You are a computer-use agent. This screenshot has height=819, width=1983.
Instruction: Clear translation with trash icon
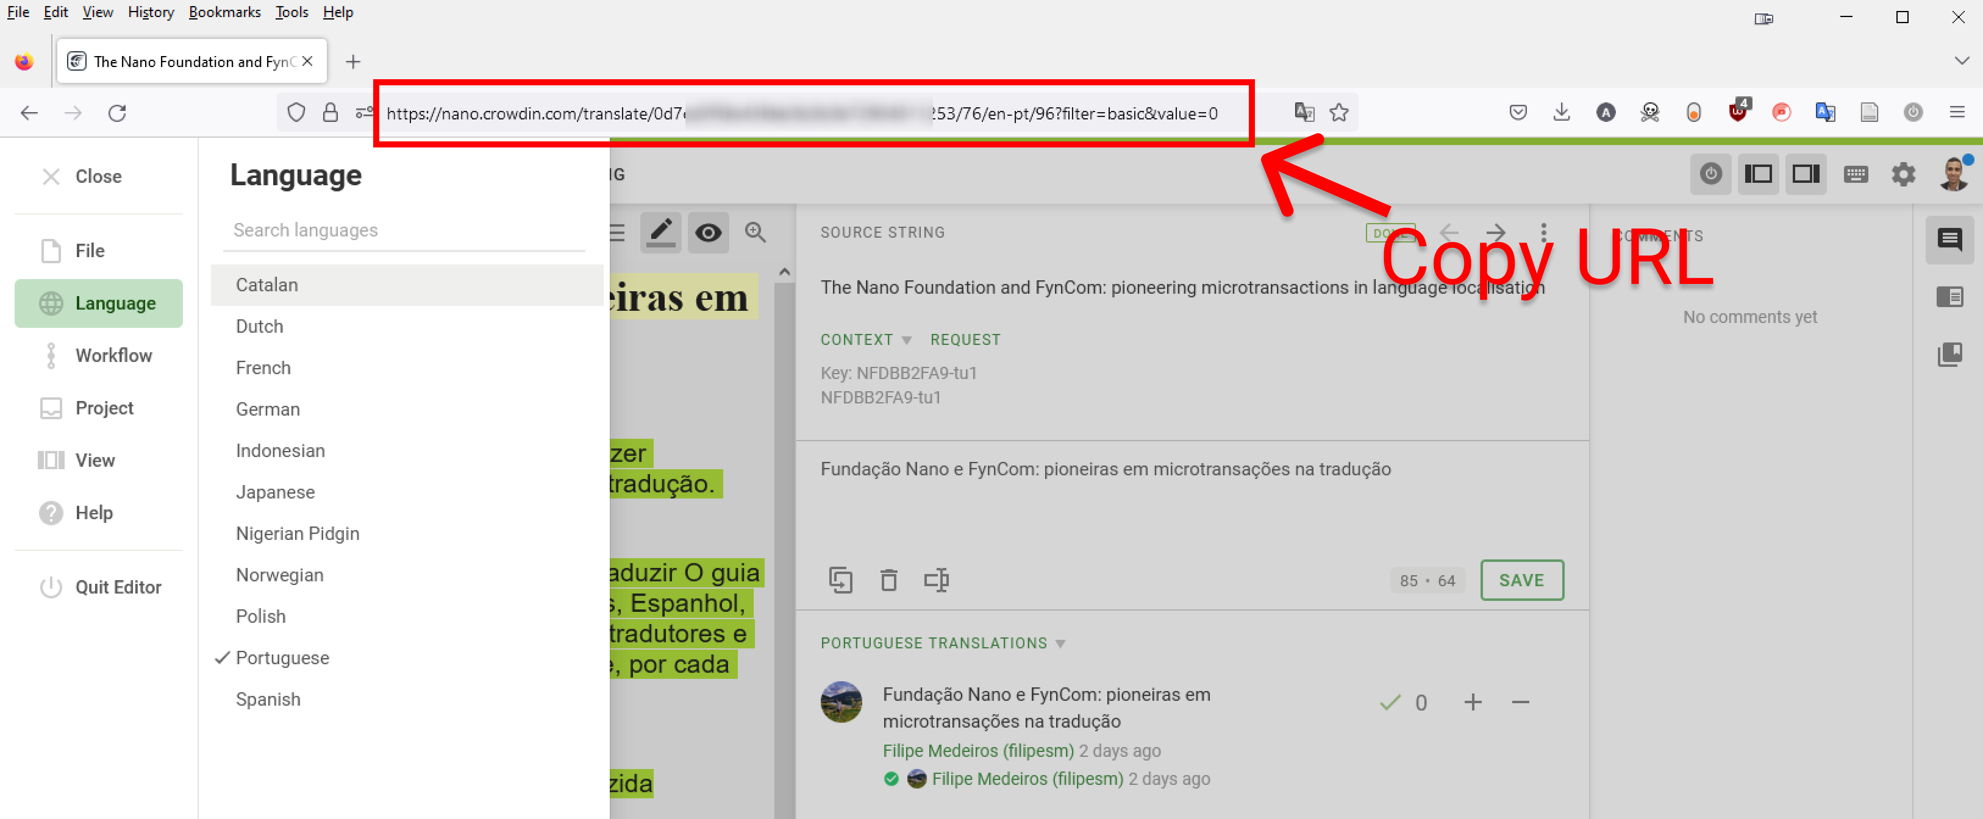pyautogui.click(x=888, y=580)
